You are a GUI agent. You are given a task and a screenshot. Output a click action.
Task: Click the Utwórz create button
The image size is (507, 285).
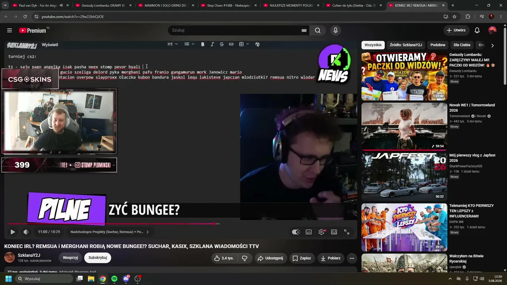(x=456, y=30)
